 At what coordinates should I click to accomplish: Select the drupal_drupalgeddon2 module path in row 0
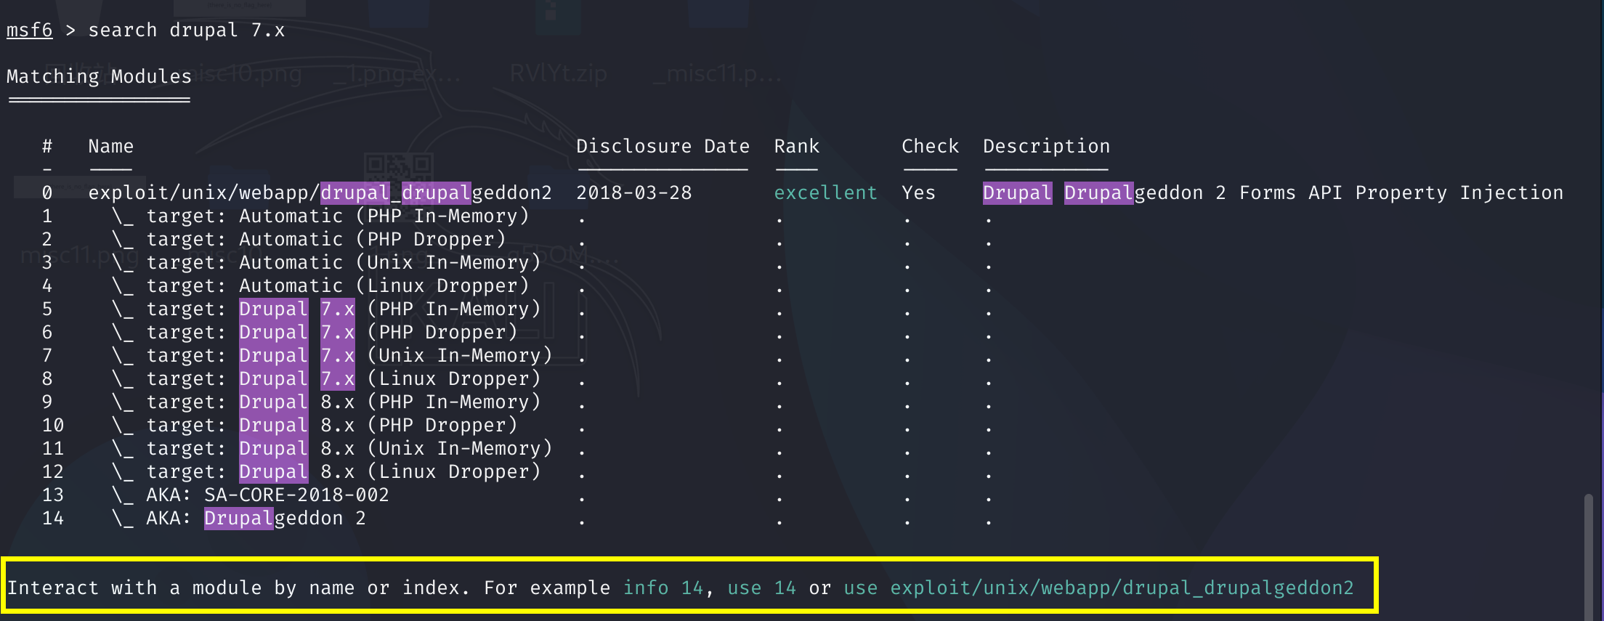click(320, 193)
